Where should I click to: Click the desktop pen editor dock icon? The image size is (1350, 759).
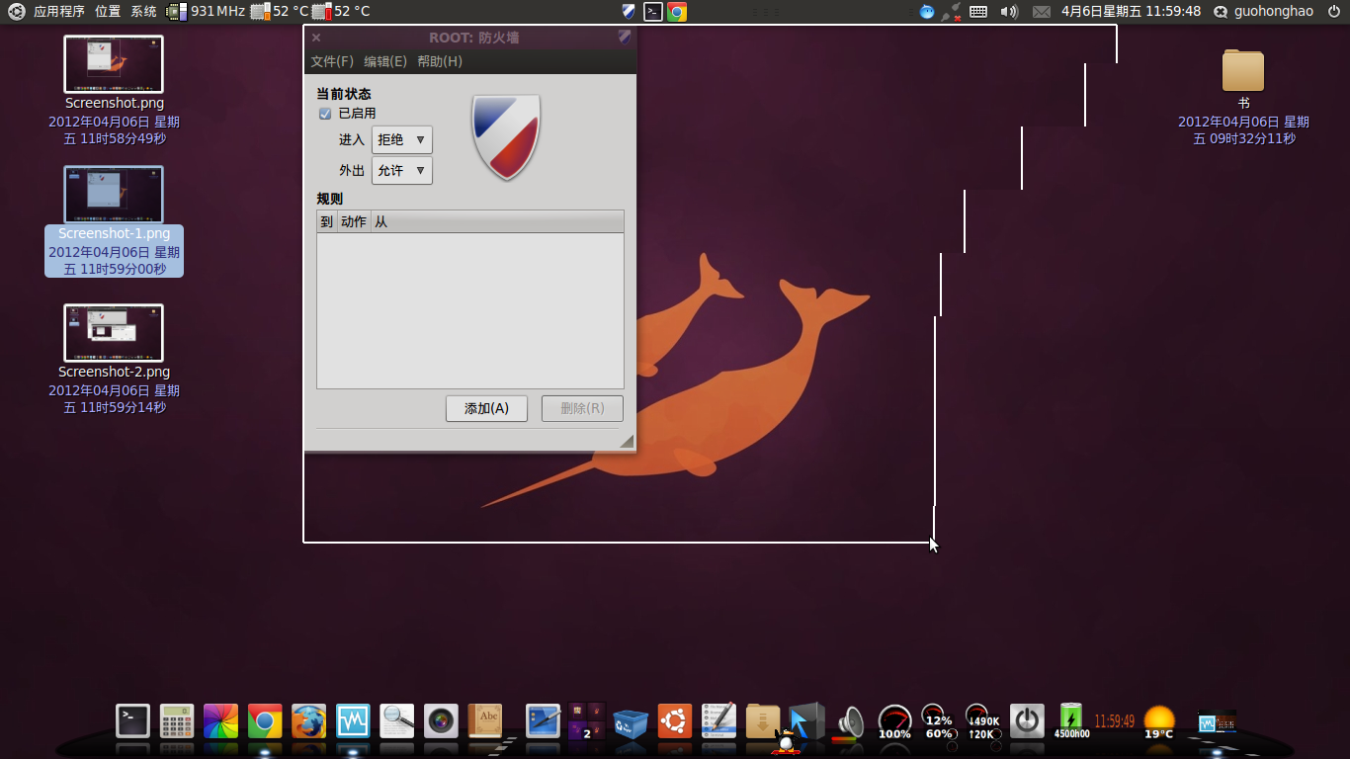pyautogui.click(x=544, y=720)
